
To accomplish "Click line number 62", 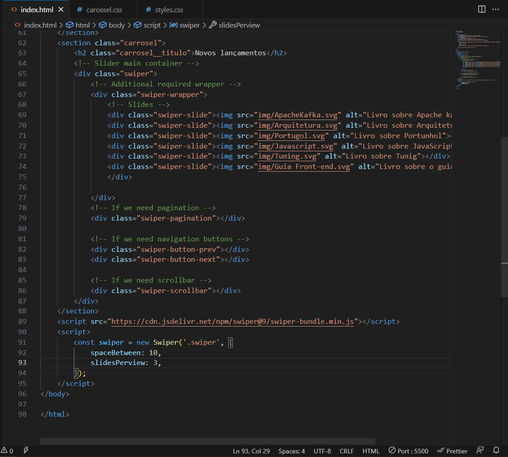I will pos(22,43).
